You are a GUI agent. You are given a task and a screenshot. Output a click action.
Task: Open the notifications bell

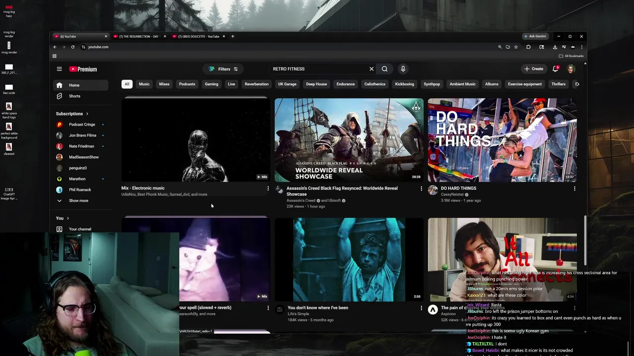point(555,69)
